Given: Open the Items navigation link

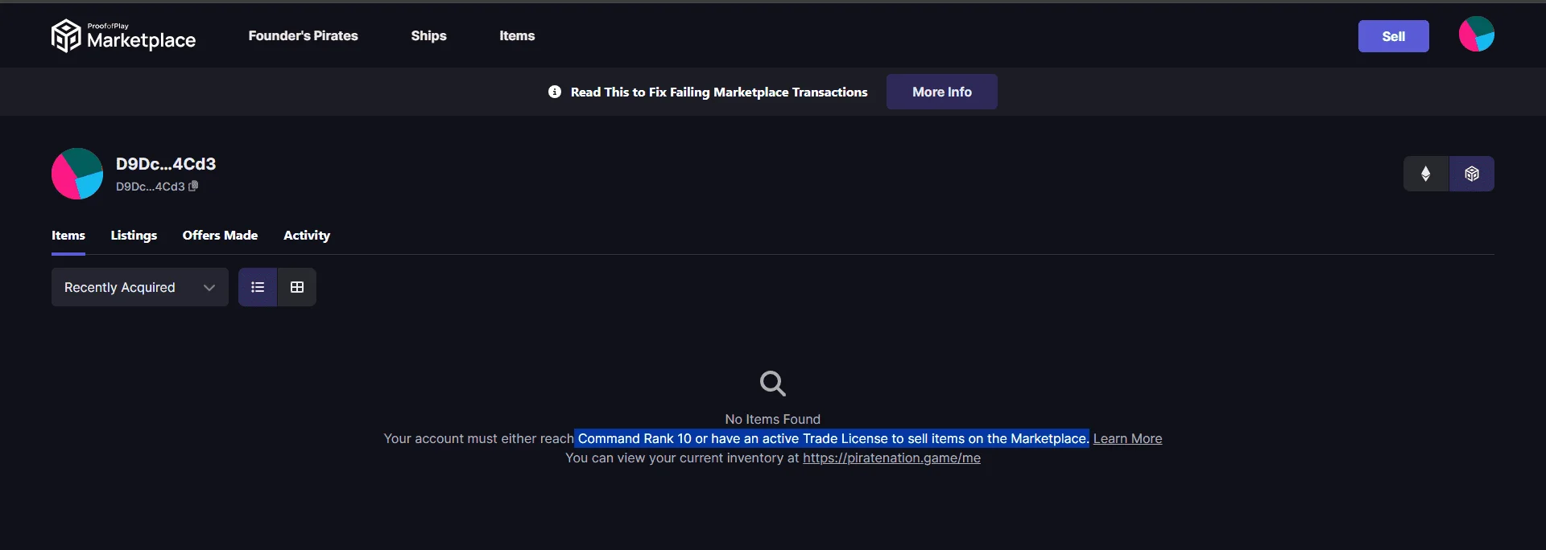Looking at the screenshot, I should (x=517, y=35).
